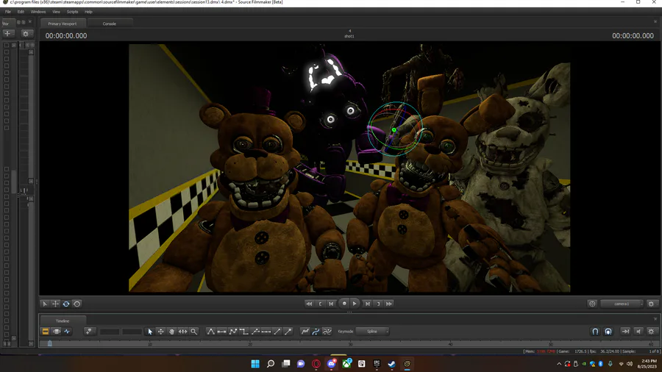
Task: Open the animation set plus dropdown
Action: (8, 33)
